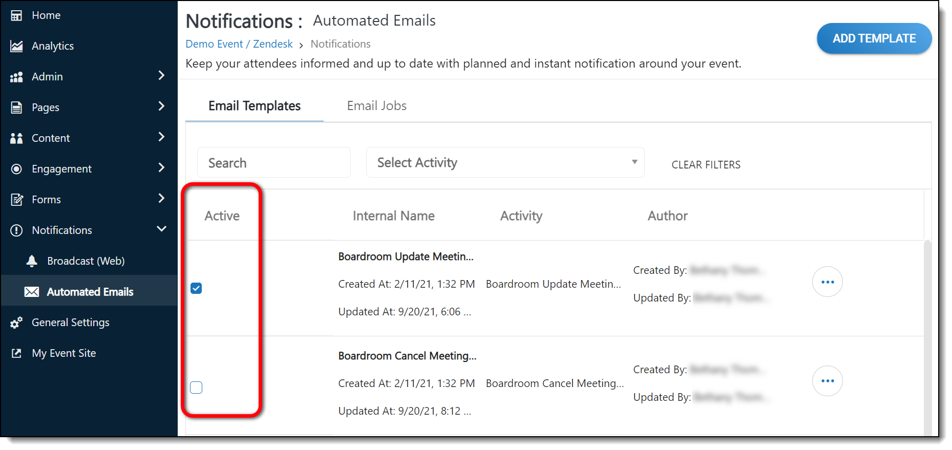Select the Email Templates tab
The image size is (952, 450).
pyautogui.click(x=255, y=106)
